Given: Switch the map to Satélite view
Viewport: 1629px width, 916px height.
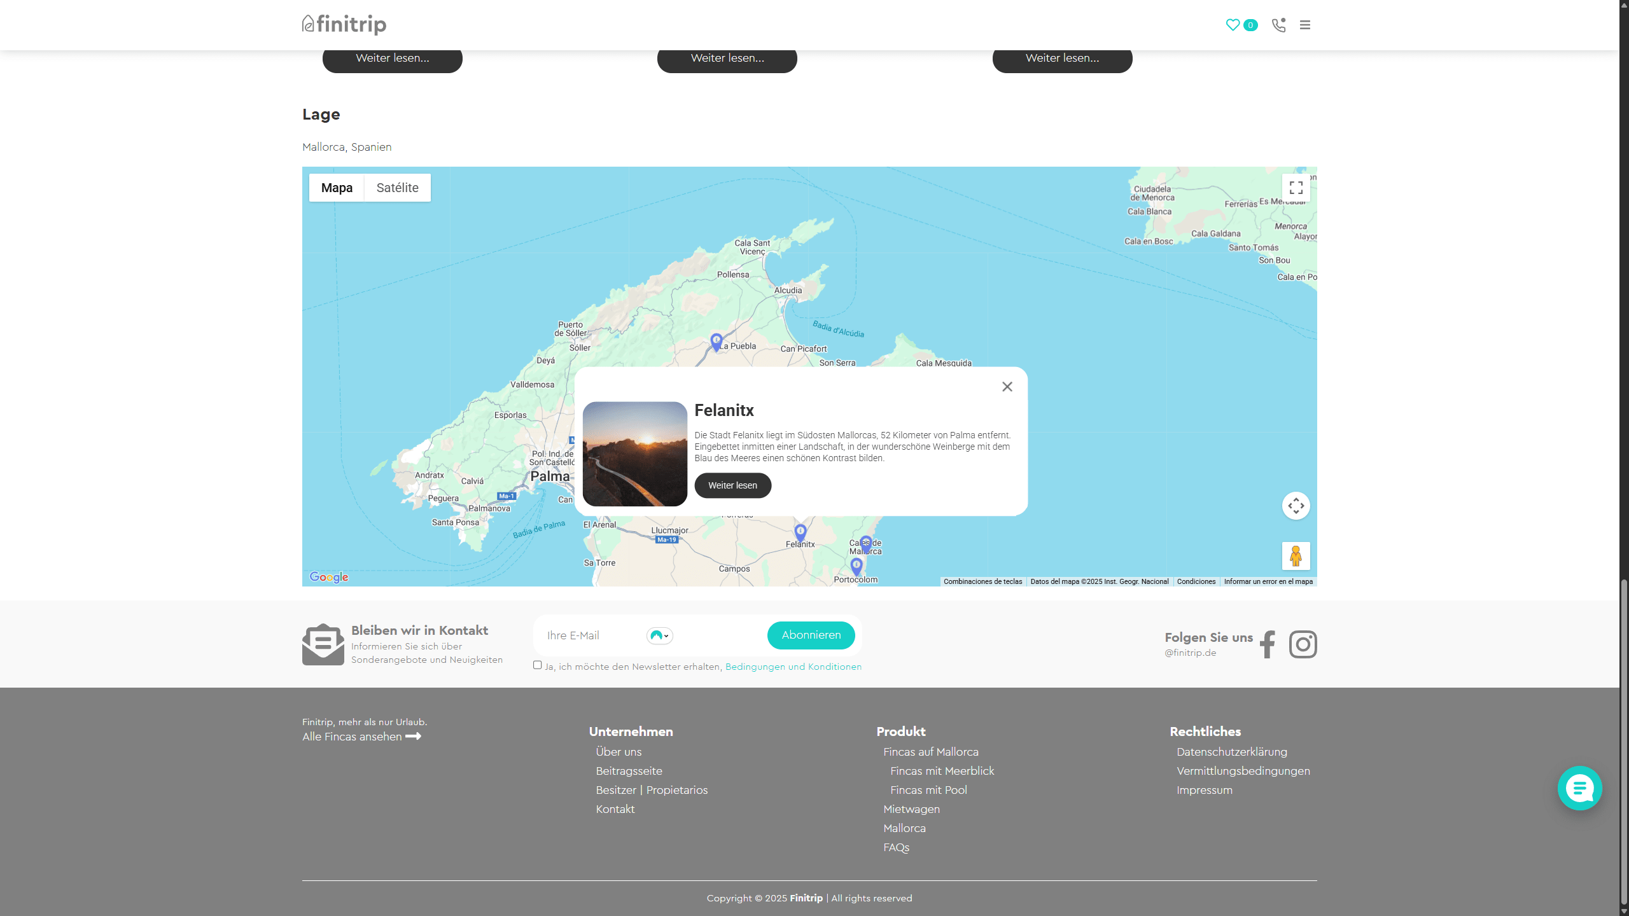Looking at the screenshot, I should pos(397,188).
